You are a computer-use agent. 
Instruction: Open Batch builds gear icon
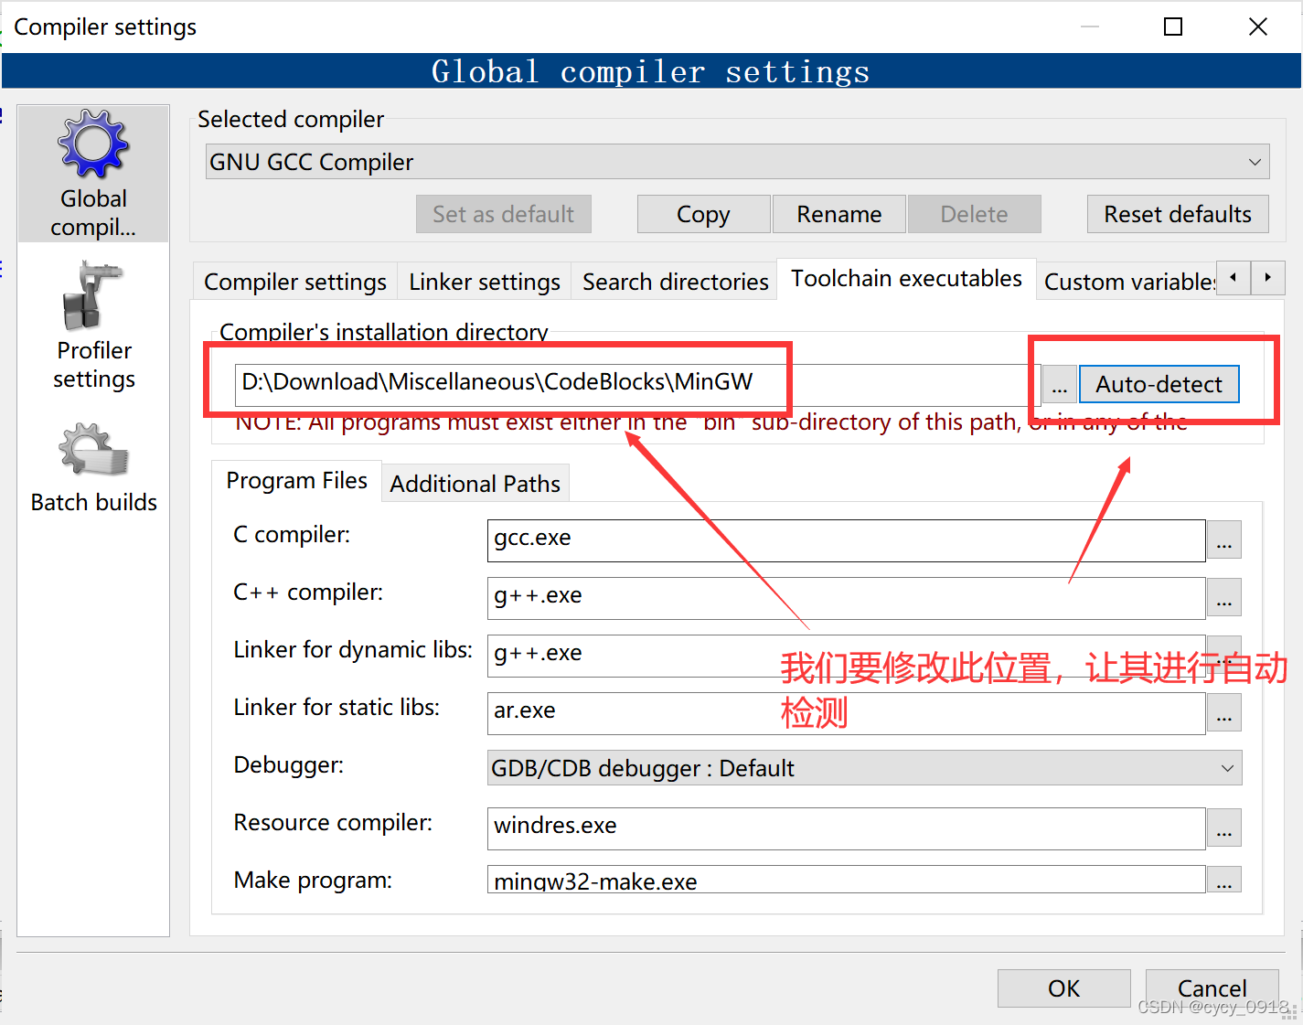(93, 449)
